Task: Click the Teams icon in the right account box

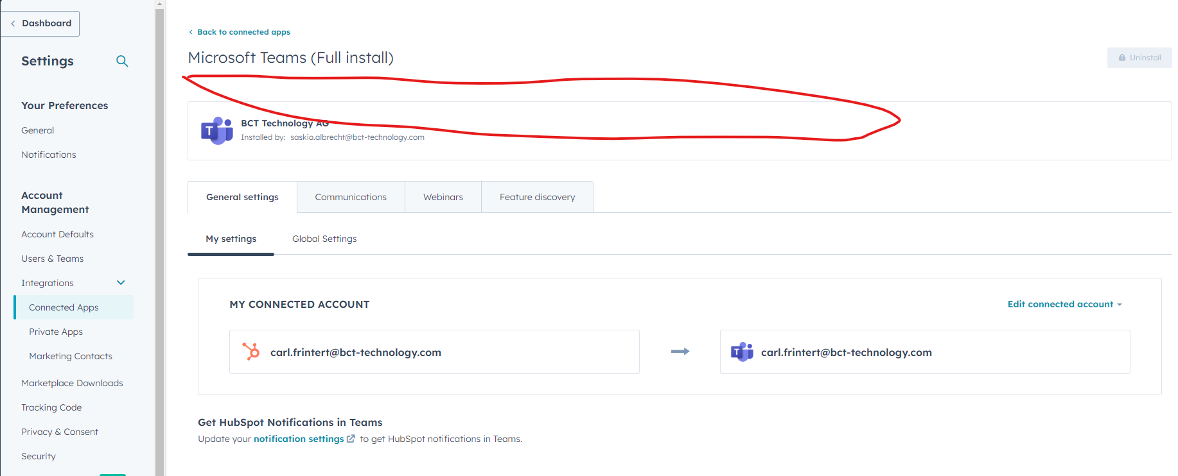Action: click(x=742, y=352)
